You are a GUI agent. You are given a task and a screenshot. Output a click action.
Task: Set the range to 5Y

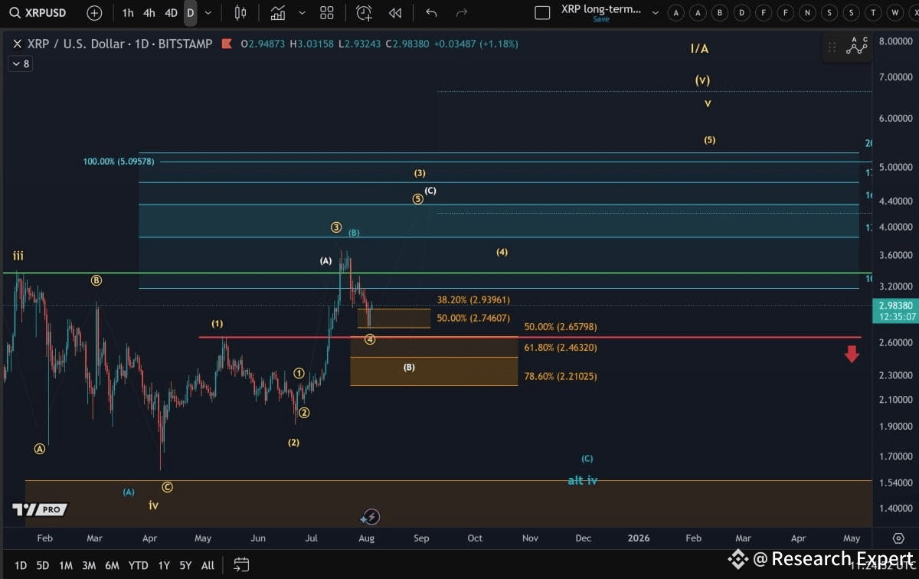(x=185, y=565)
